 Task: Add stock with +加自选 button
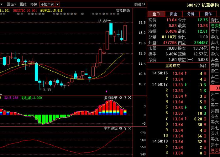tap(47, 4)
